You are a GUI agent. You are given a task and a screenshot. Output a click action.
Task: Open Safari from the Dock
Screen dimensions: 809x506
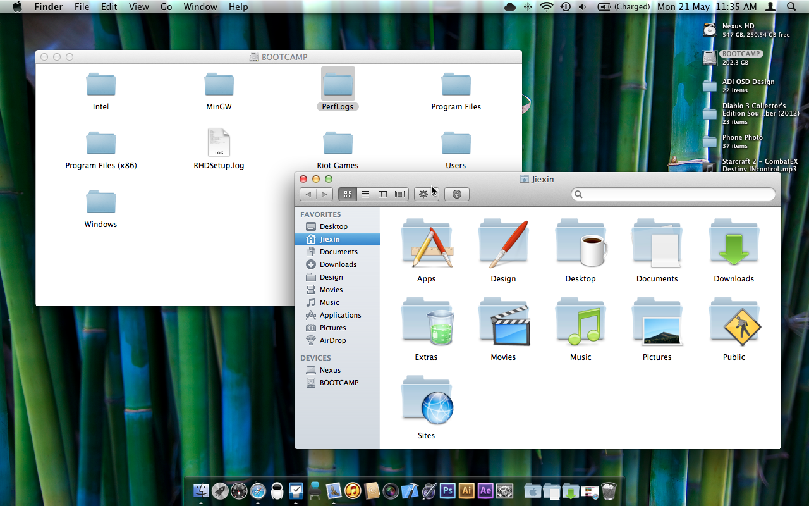pos(258,490)
